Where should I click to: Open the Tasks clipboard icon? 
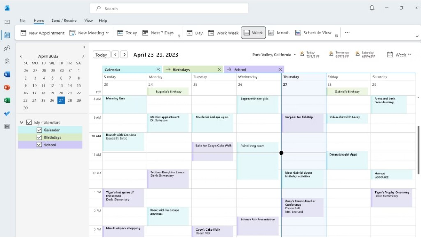pos(7,62)
